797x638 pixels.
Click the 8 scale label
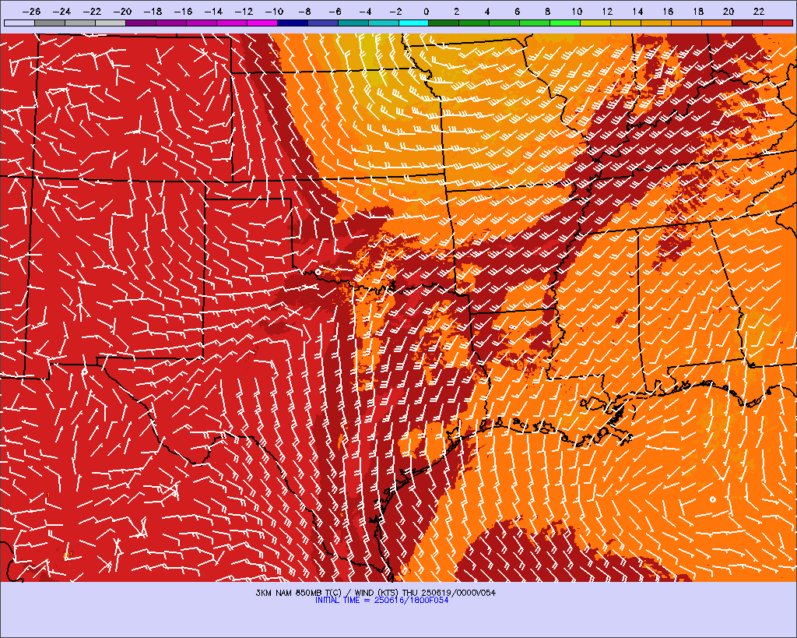click(x=547, y=11)
